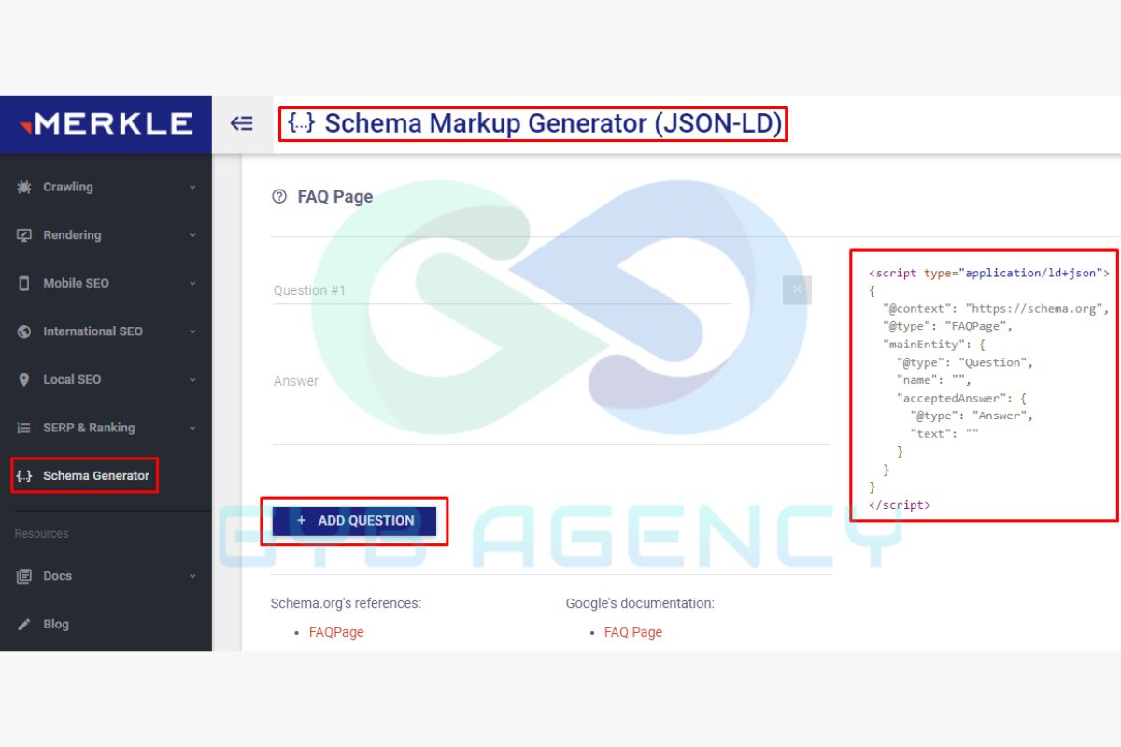Click the Schema Markup Generator (JSON-LD) heading
The width and height of the screenshot is (1121, 747).
point(553,123)
